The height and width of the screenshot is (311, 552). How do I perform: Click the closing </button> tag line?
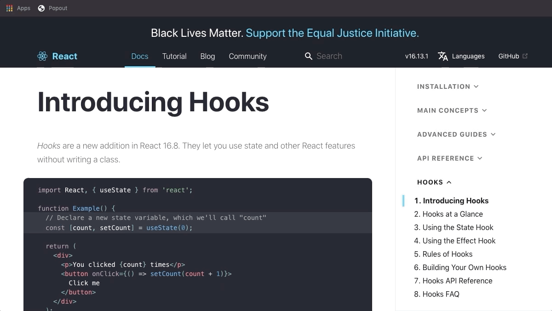(78, 292)
